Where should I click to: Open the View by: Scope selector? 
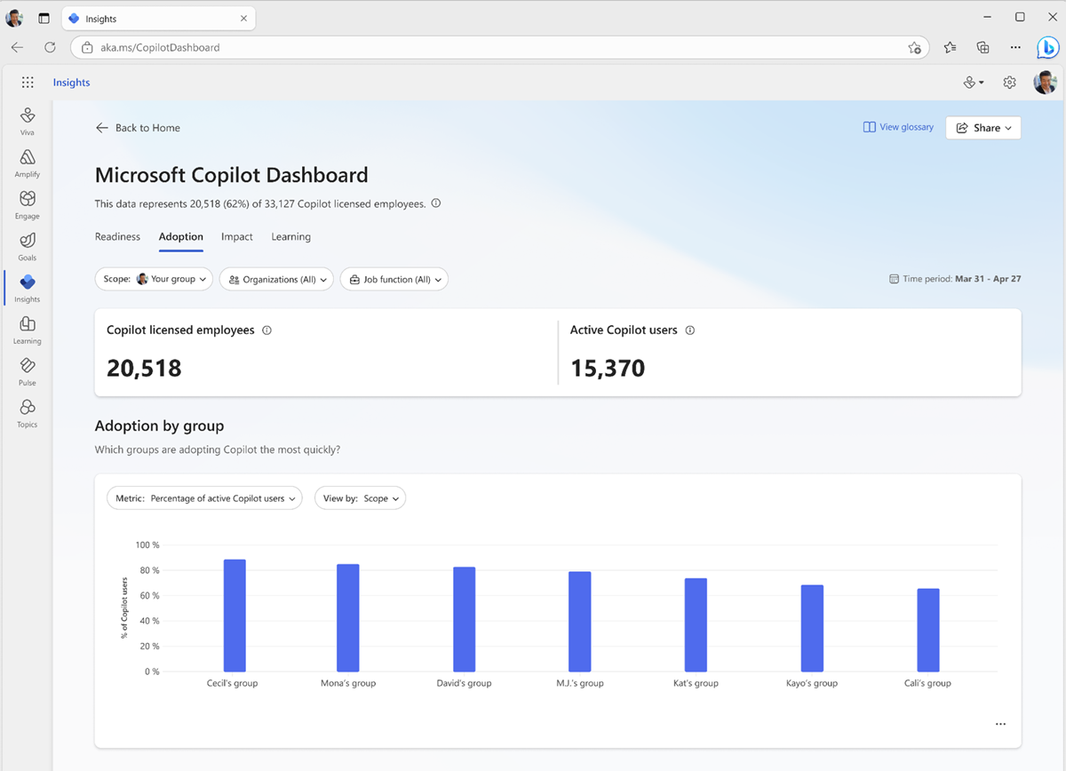tap(360, 498)
